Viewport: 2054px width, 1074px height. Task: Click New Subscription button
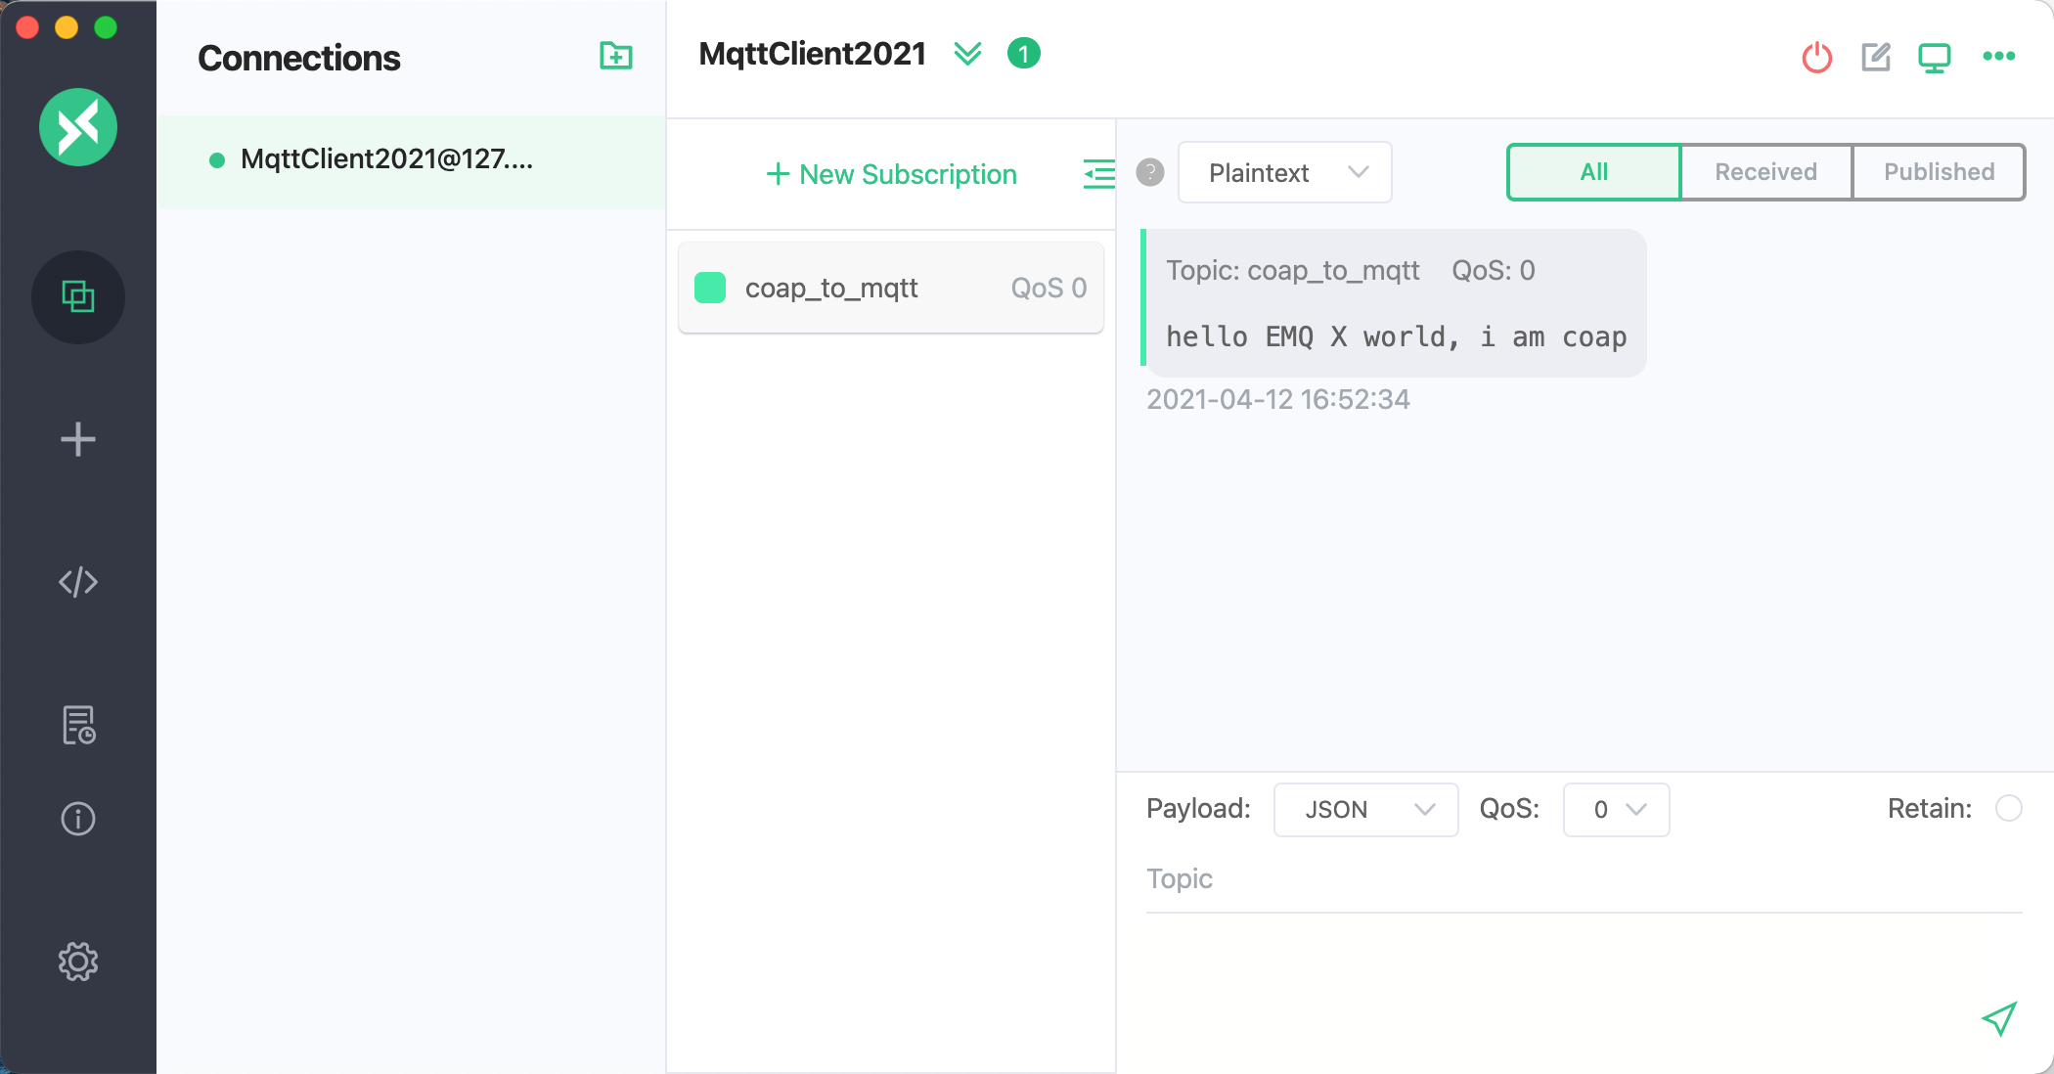[891, 174]
